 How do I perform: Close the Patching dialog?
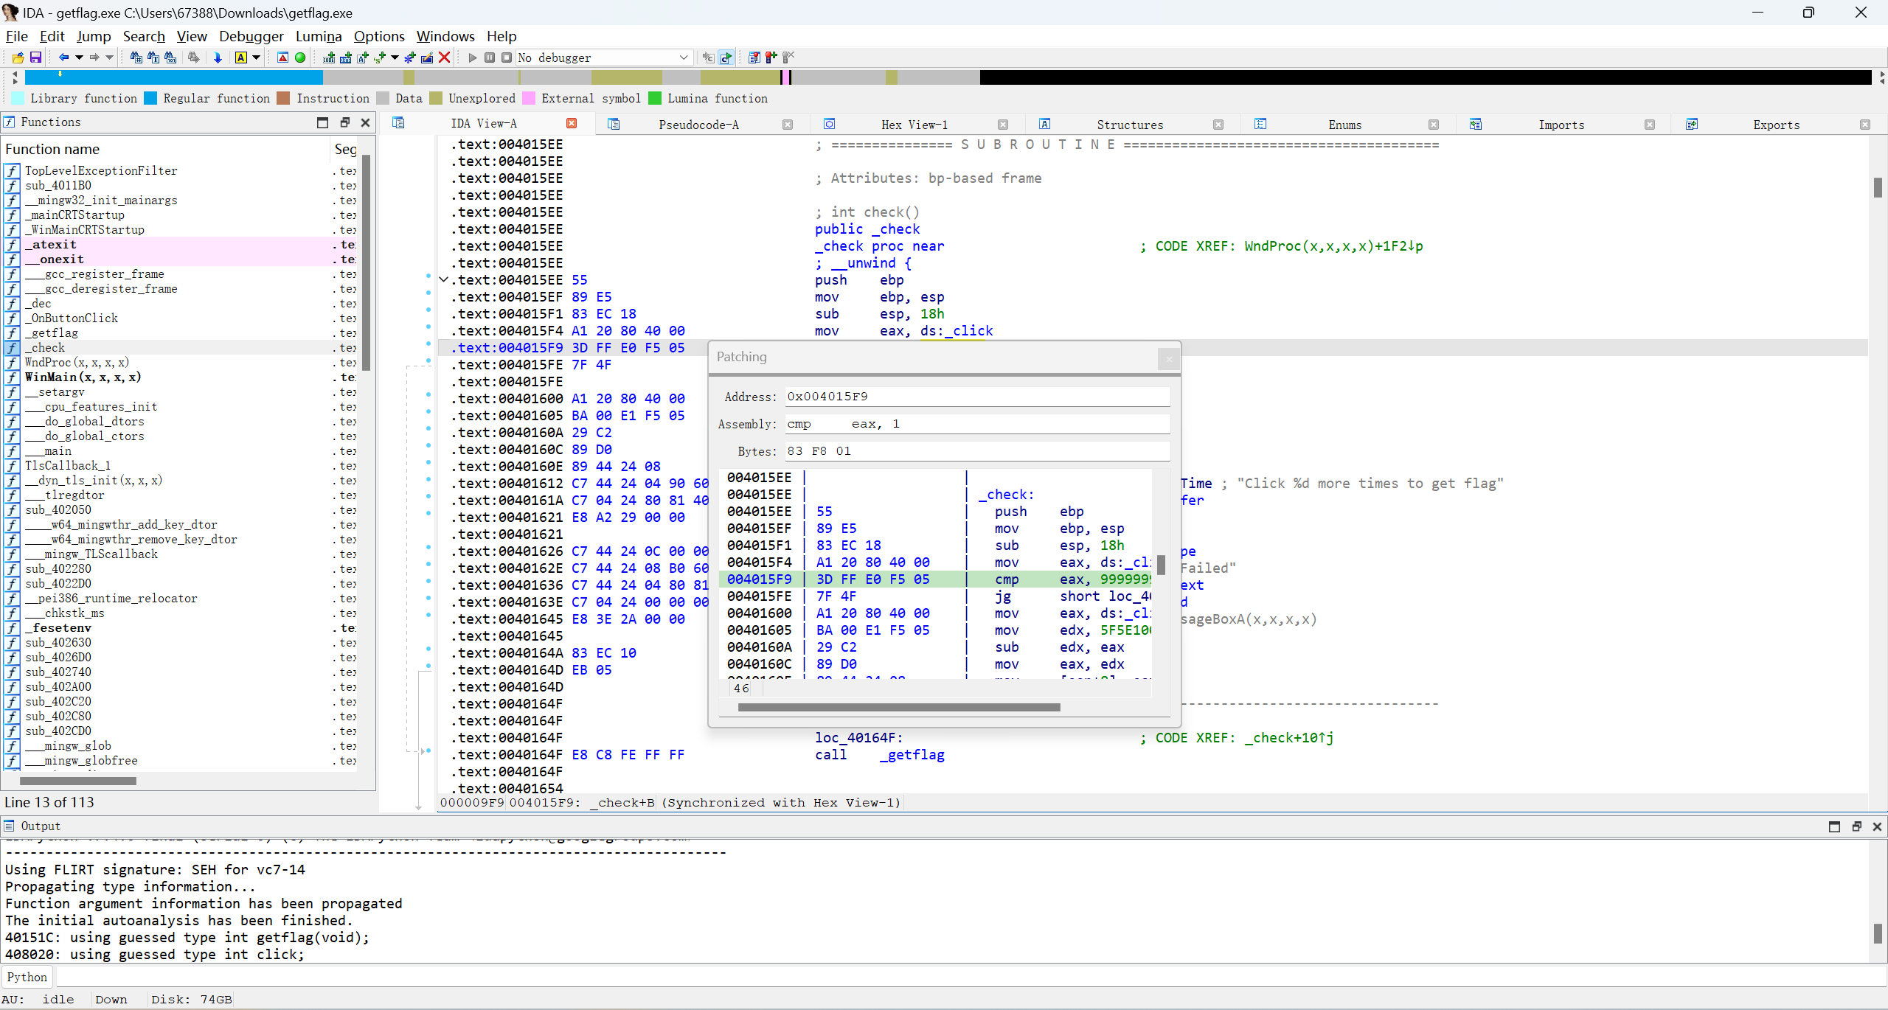click(1168, 359)
